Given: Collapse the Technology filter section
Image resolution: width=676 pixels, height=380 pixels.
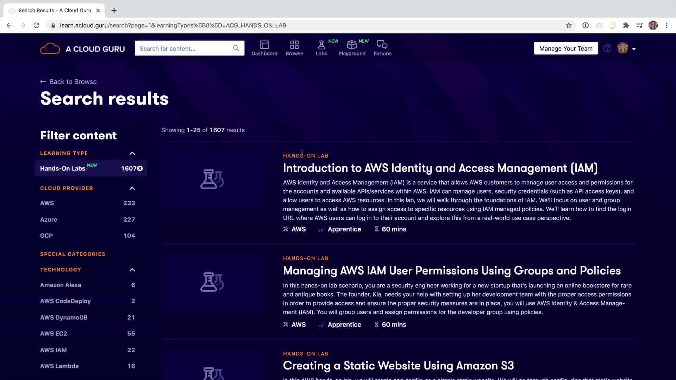Looking at the screenshot, I should point(132,270).
